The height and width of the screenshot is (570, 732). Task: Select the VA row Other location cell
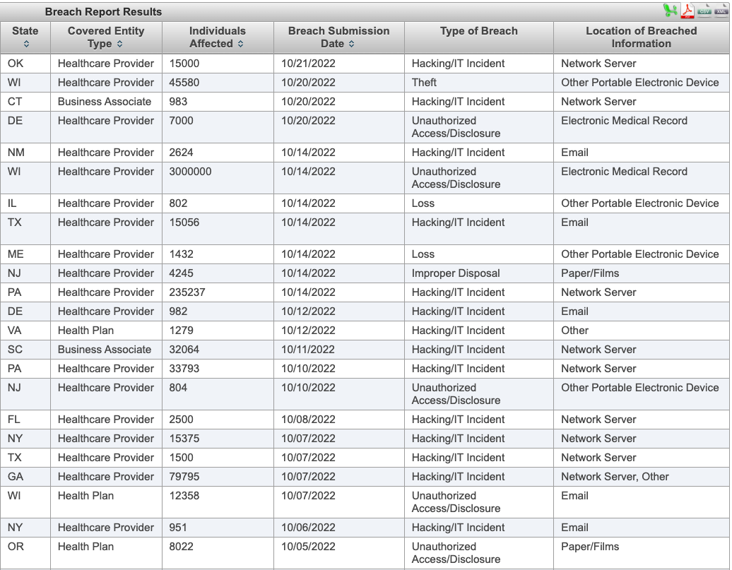[642, 331]
